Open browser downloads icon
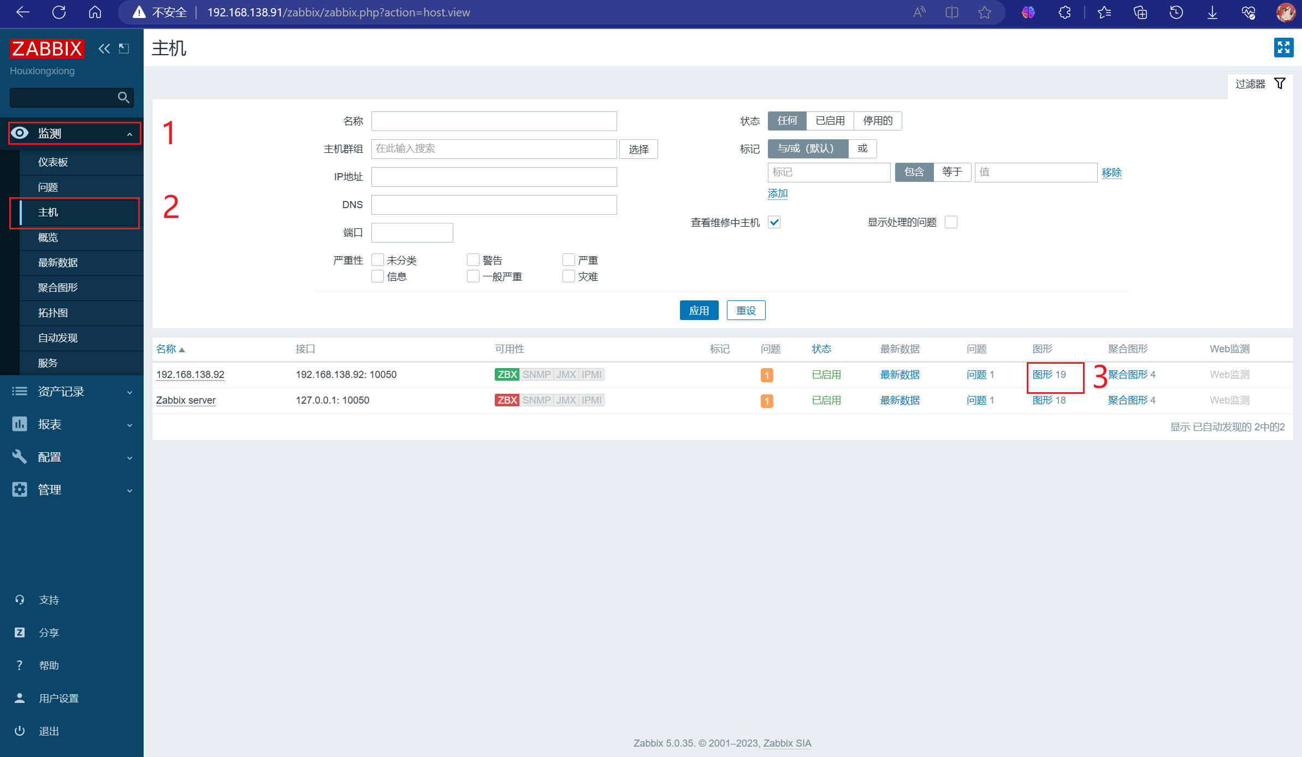Viewport: 1302px width, 757px height. tap(1212, 12)
